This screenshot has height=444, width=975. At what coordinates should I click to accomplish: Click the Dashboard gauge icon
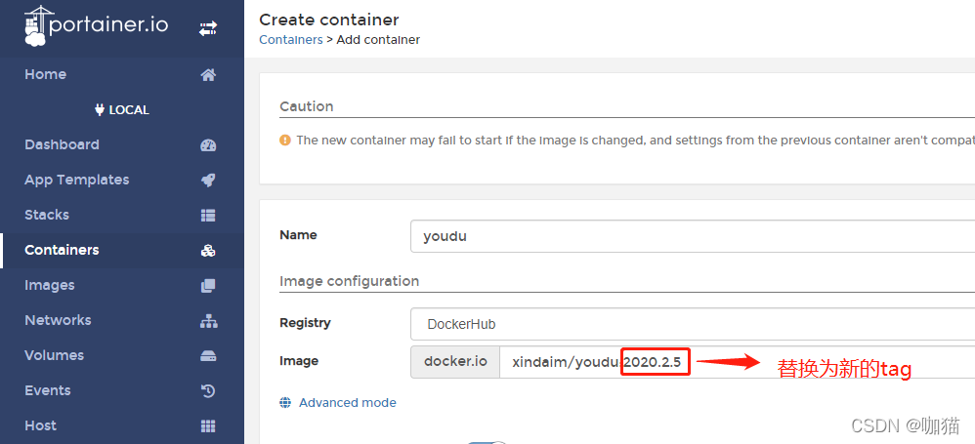coord(208,145)
